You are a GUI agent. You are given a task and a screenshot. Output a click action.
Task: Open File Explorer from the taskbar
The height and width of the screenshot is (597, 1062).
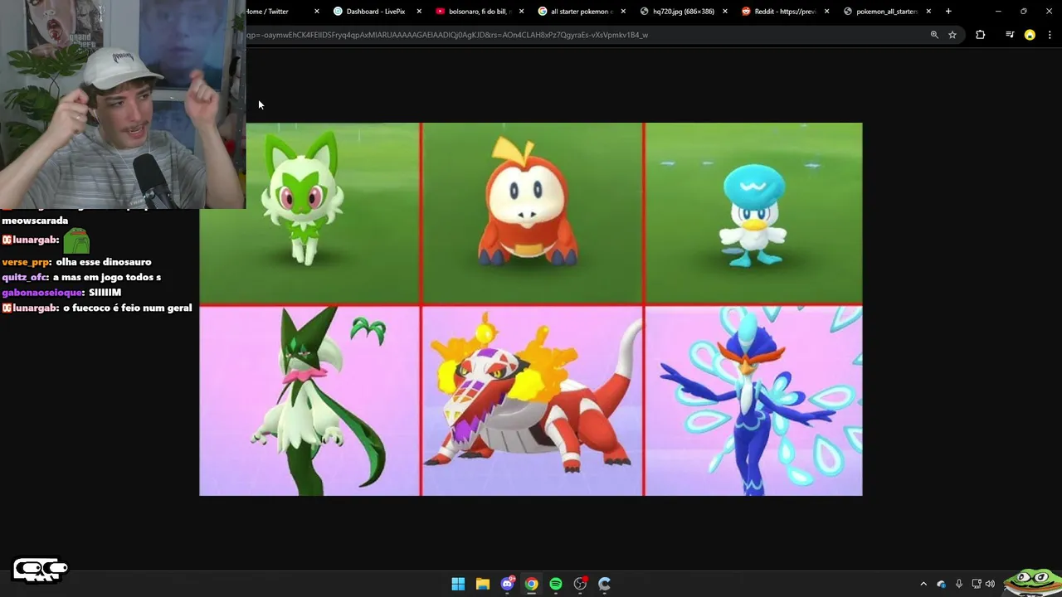pyautogui.click(x=482, y=584)
